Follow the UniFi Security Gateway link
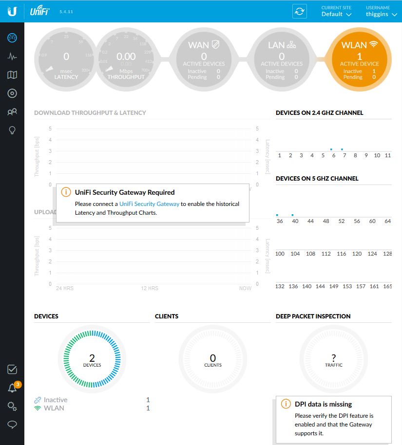The height and width of the screenshot is (445, 402). tap(149, 204)
